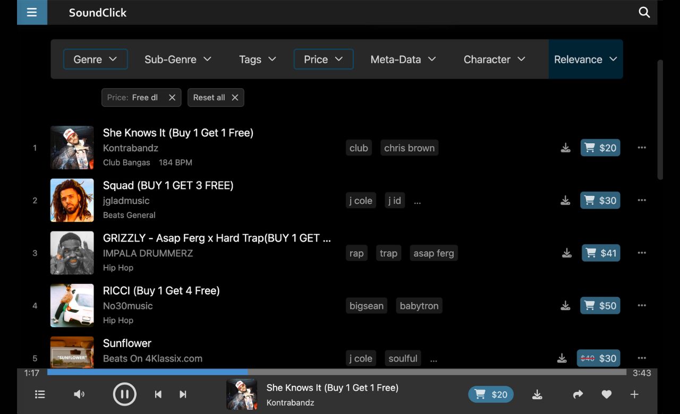Screen dimensions: 680x414
Task: Open She Knows It album thumbnail in list
Action: point(72,148)
